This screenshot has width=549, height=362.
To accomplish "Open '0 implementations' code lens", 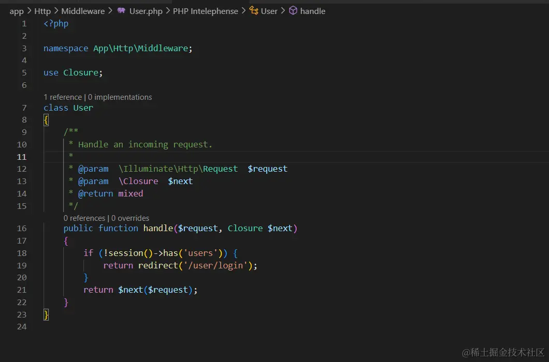I will tap(120, 97).
